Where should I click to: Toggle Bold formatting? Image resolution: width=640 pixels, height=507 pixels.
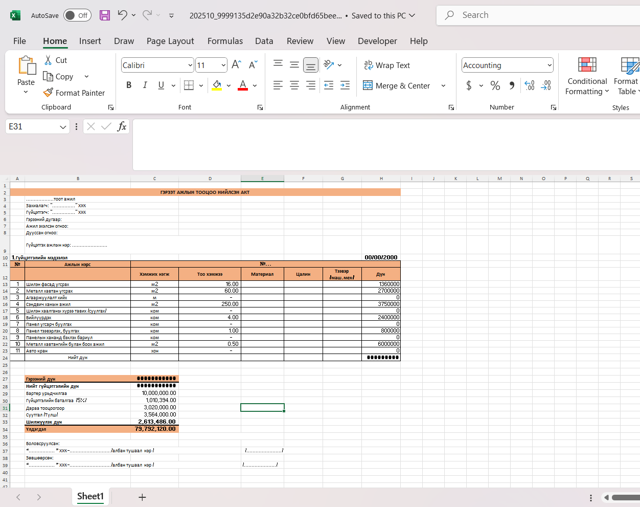click(x=129, y=85)
